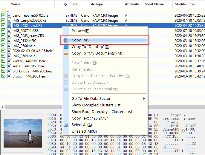
Task: Toggle checkbox for winter_1440x960.heic
Action: [x=4, y=61]
